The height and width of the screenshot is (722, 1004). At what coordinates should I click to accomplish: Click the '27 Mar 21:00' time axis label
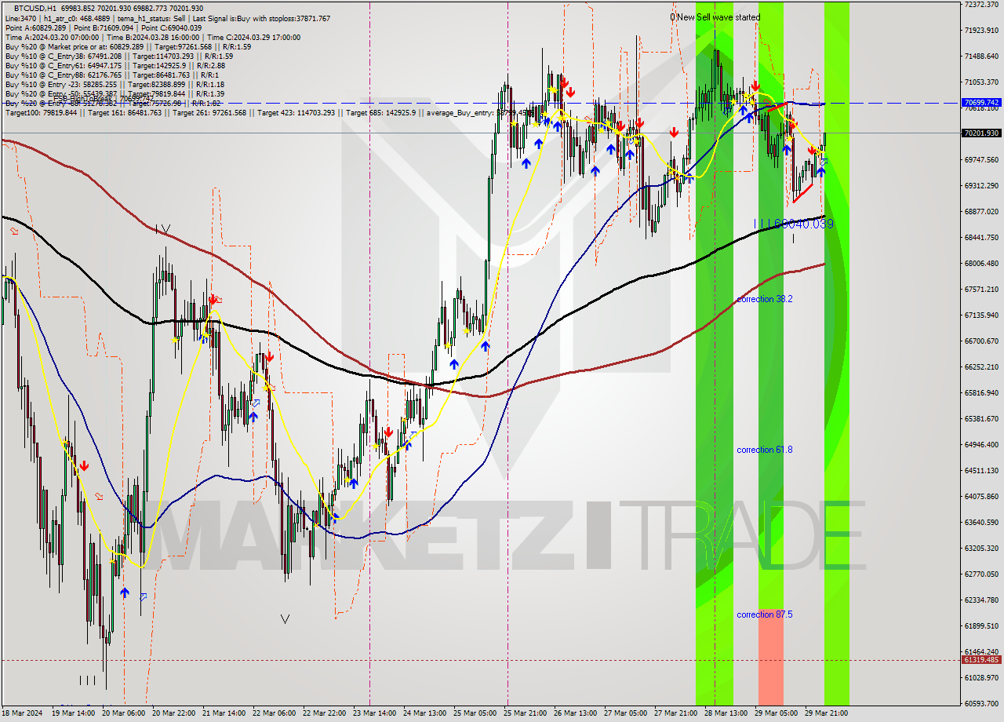(x=675, y=713)
